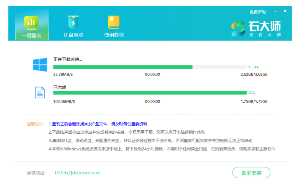Viewport: 294px width, 185px height.
Task: Click the blue Windows logo icon
Action: (x=40, y=65)
